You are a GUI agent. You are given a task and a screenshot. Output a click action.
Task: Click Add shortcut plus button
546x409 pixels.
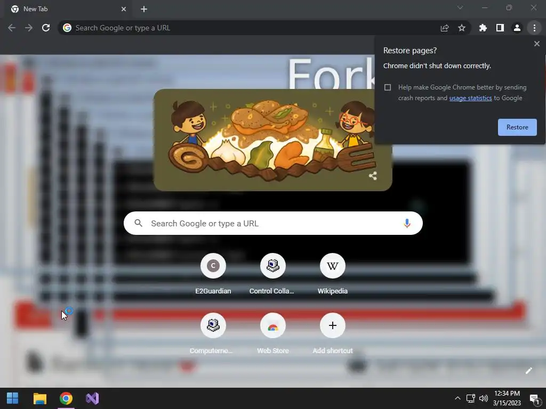333,325
